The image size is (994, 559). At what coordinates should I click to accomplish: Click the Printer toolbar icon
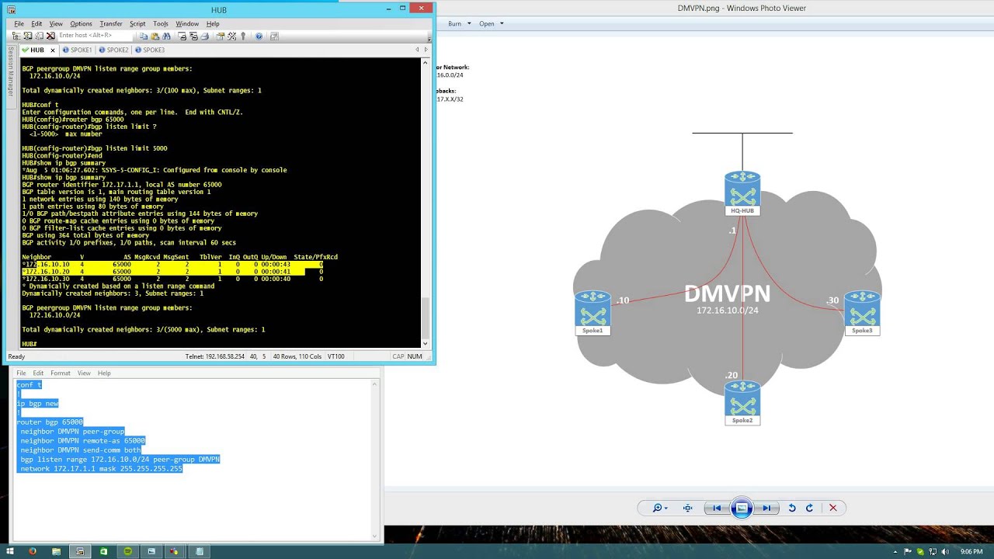click(x=205, y=36)
